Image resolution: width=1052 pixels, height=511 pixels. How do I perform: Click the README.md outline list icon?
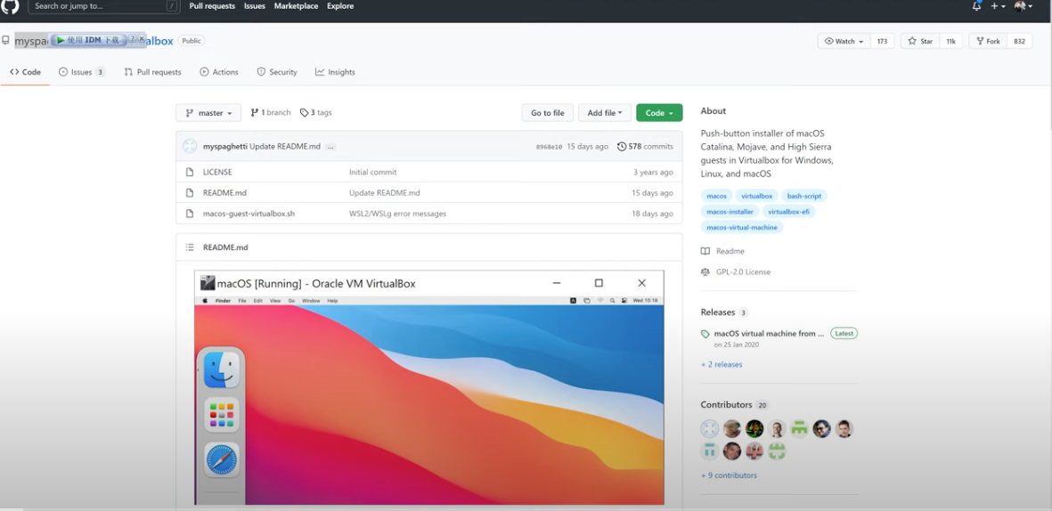coord(190,247)
